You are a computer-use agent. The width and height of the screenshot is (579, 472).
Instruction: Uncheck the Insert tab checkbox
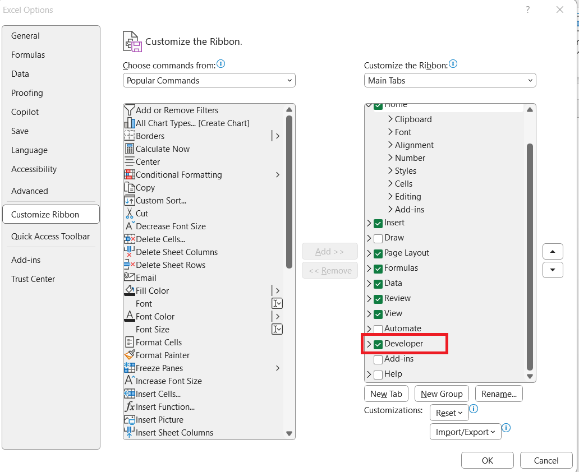click(x=378, y=224)
